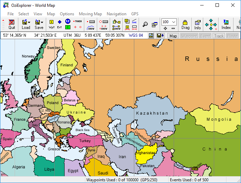Click the WGS 84 datum label

pyautogui.click(x=136, y=35)
